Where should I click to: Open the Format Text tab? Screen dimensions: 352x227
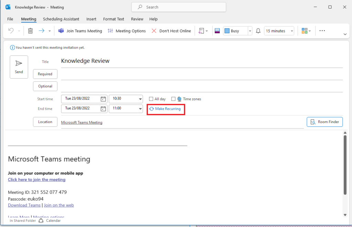[113, 19]
